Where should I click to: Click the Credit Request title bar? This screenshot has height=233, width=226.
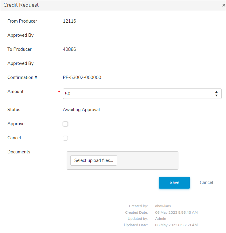(x=107, y=5)
